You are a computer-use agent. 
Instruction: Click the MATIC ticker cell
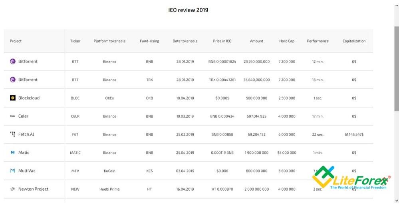[75, 153]
